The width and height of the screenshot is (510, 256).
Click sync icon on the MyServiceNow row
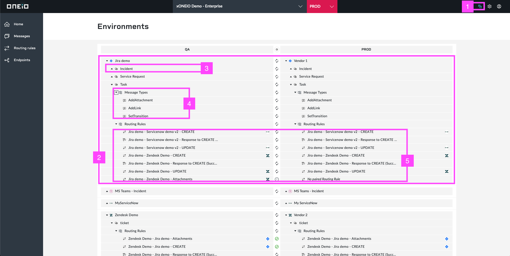tap(277, 203)
